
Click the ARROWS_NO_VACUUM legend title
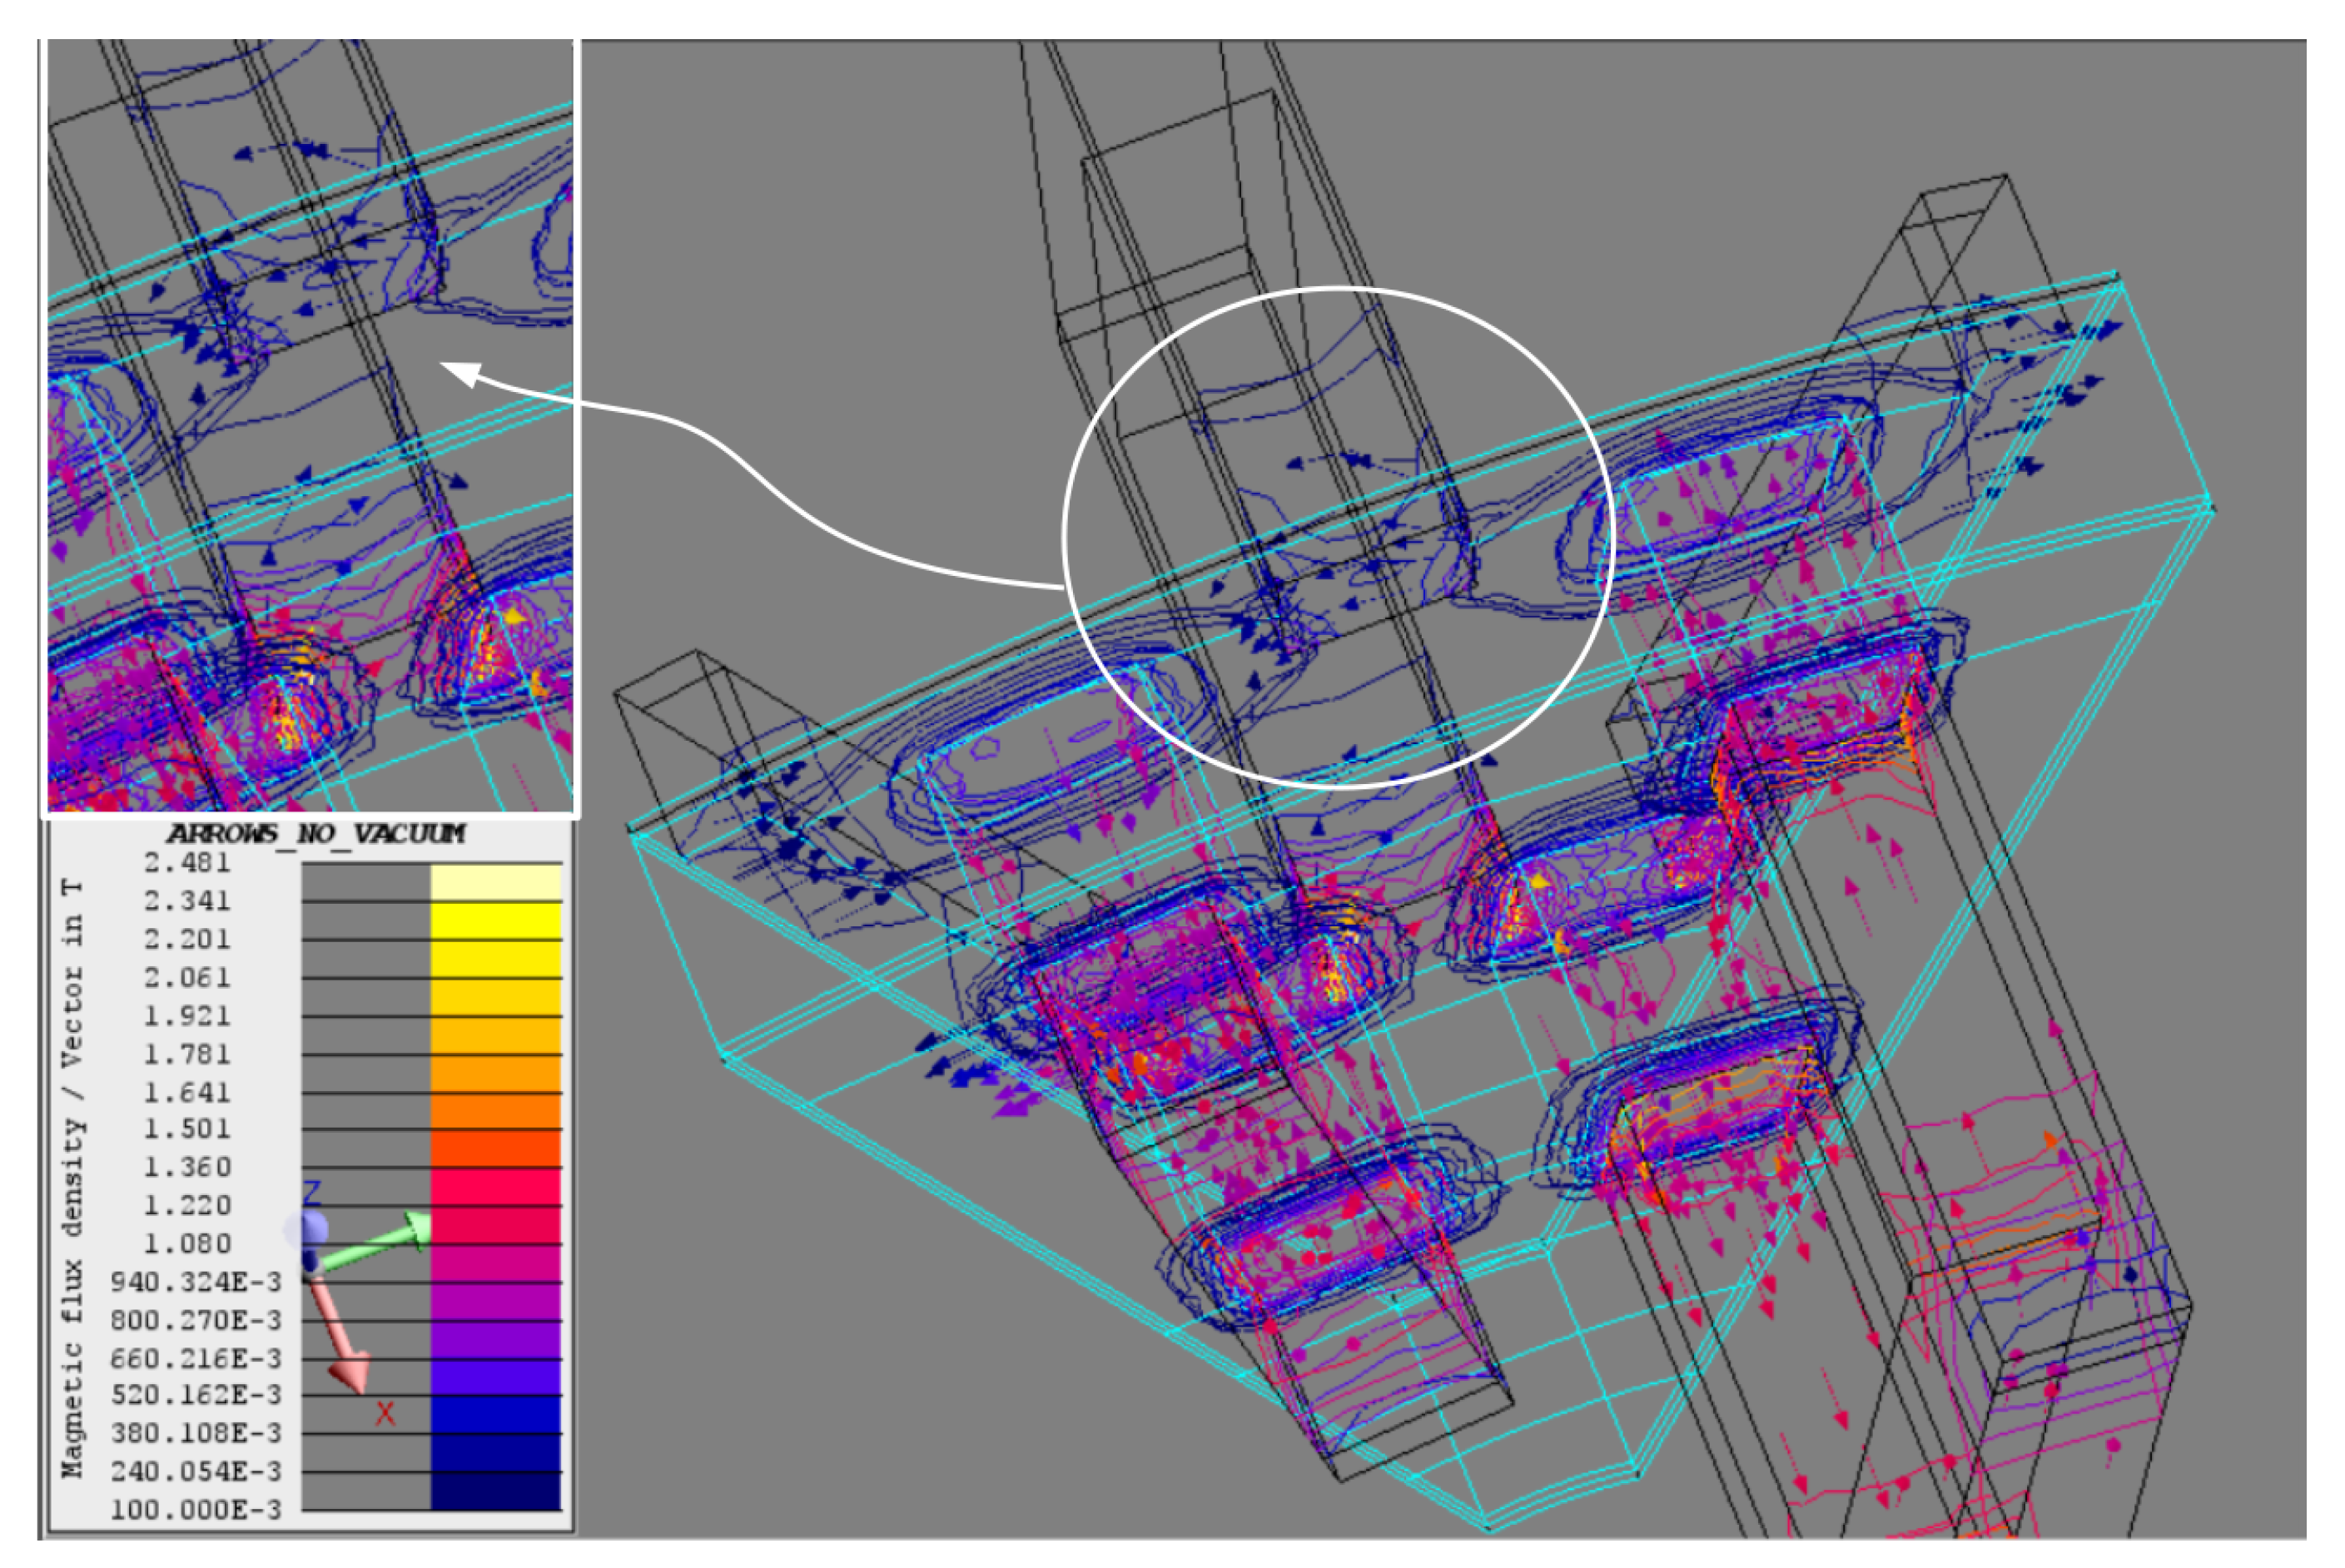pos(315,834)
